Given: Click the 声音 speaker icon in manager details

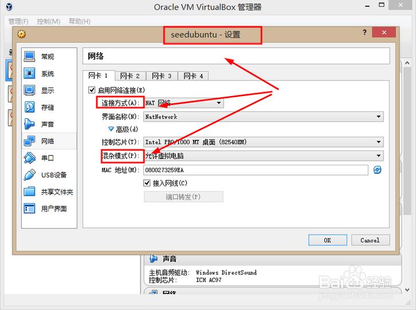Looking at the screenshot, I should (154, 259).
